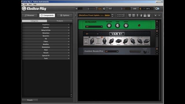The image size is (185, 104).
Task: Click Save as for the preset
Action: coord(107,15)
